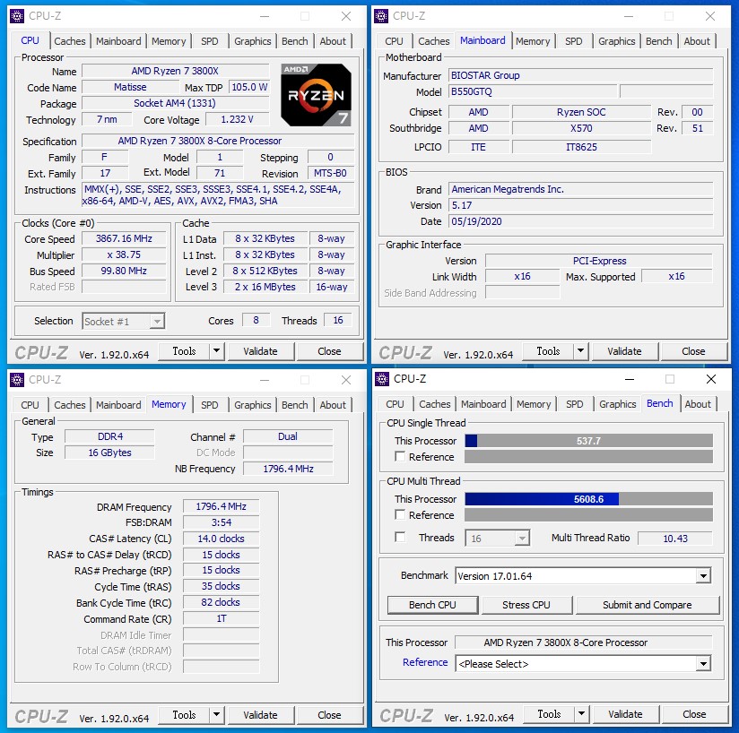This screenshot has width=739, height=733.
Task: Click the Core Voltage field 1.232 V
Action: pyautogui.click(x=238, y=119)
